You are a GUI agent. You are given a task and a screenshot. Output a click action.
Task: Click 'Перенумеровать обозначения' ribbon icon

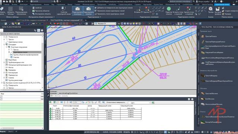(x=22, y=11)
